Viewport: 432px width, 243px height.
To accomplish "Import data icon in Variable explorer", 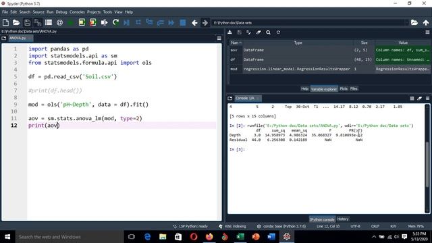I will point(230,32).
